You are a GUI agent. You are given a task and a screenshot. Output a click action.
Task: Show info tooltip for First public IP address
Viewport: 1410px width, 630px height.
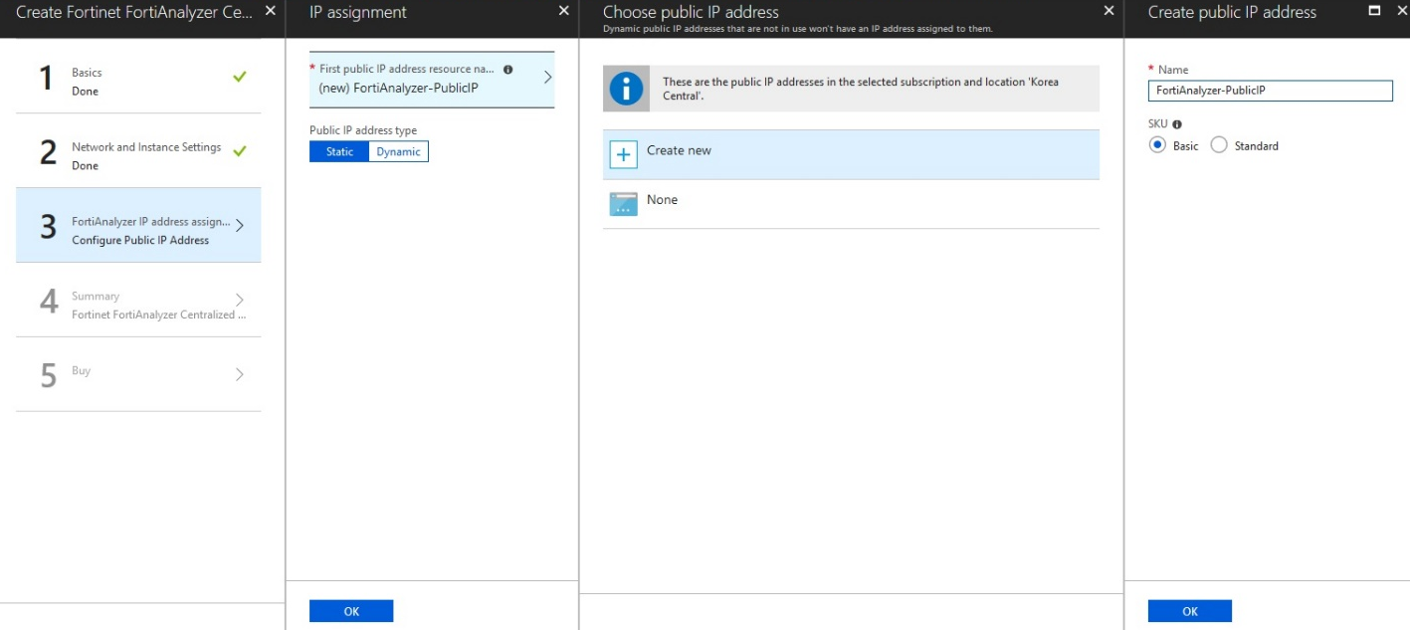pos(507,70)
